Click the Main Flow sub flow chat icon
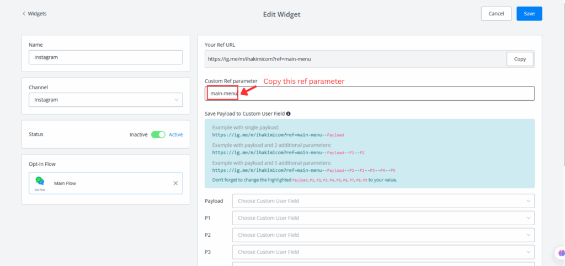Image resolution: width=565 pixels, height=266 pixels. point(40,181)
